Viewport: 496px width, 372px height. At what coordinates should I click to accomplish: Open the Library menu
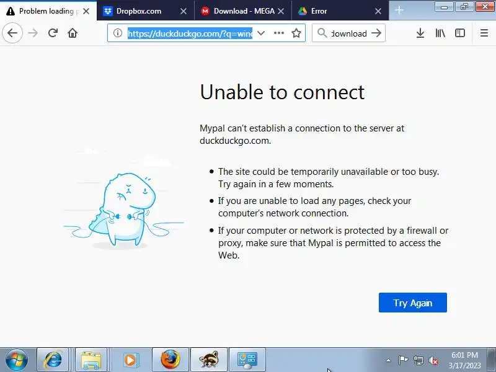[x=440, y=33]
